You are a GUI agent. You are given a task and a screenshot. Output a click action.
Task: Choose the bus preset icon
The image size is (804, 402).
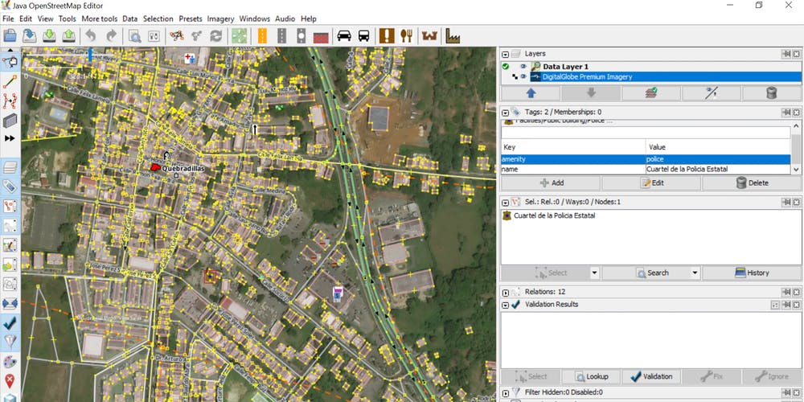click(x=363, y=35)
